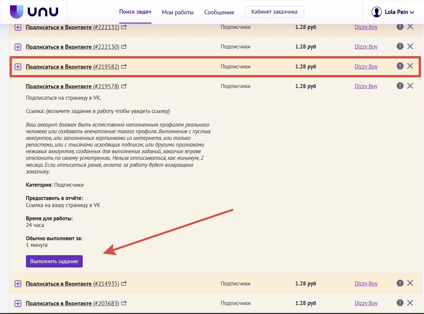Click the text Ссылка на вашу страницу в VK
424x314 pixels.
(63, 205)
